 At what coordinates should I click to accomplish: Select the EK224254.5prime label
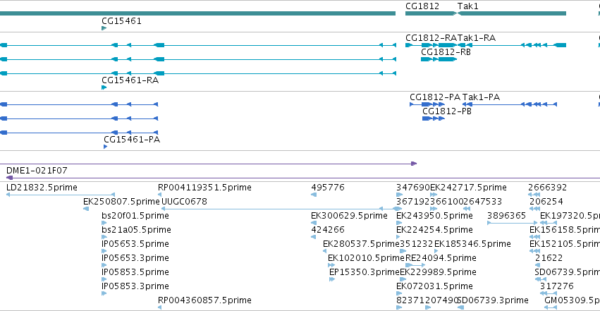(x=435, y=230)
